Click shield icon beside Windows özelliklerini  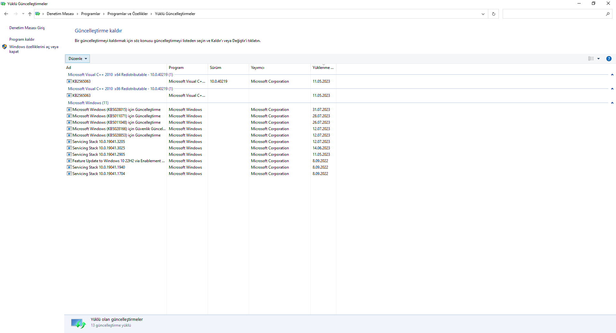coord(4,47)
